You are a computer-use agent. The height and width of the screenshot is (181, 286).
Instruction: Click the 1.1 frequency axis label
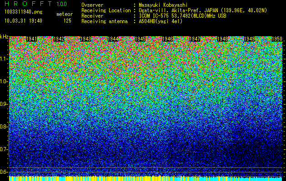click(4, 59)
